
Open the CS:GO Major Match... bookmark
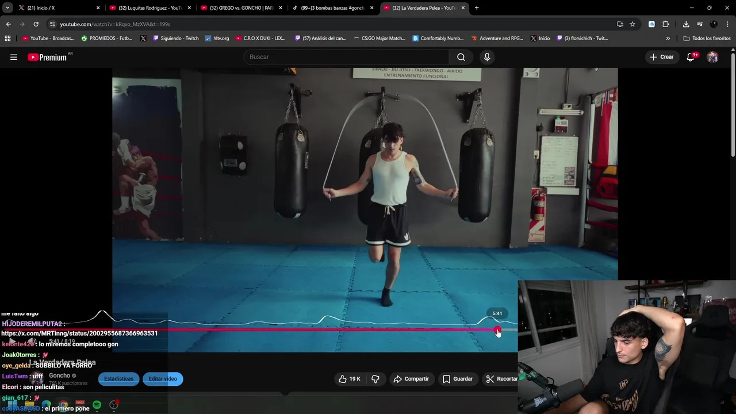click(379, 39)
